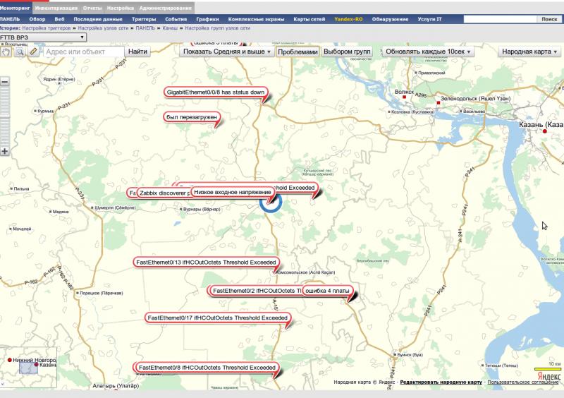Open the 'Обзор' submenu item
Viewport: 564px width, 398px height.
coord(37,19)
